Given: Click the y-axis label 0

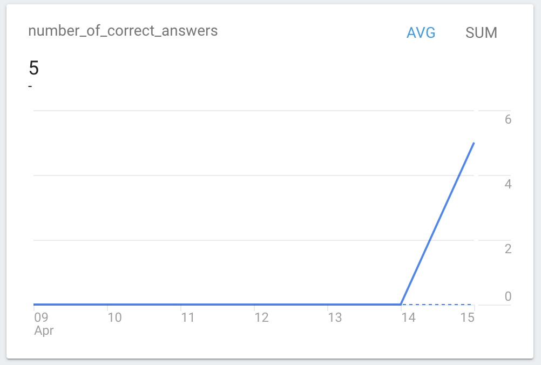Looking at the screenshot, I should point(508,296).
